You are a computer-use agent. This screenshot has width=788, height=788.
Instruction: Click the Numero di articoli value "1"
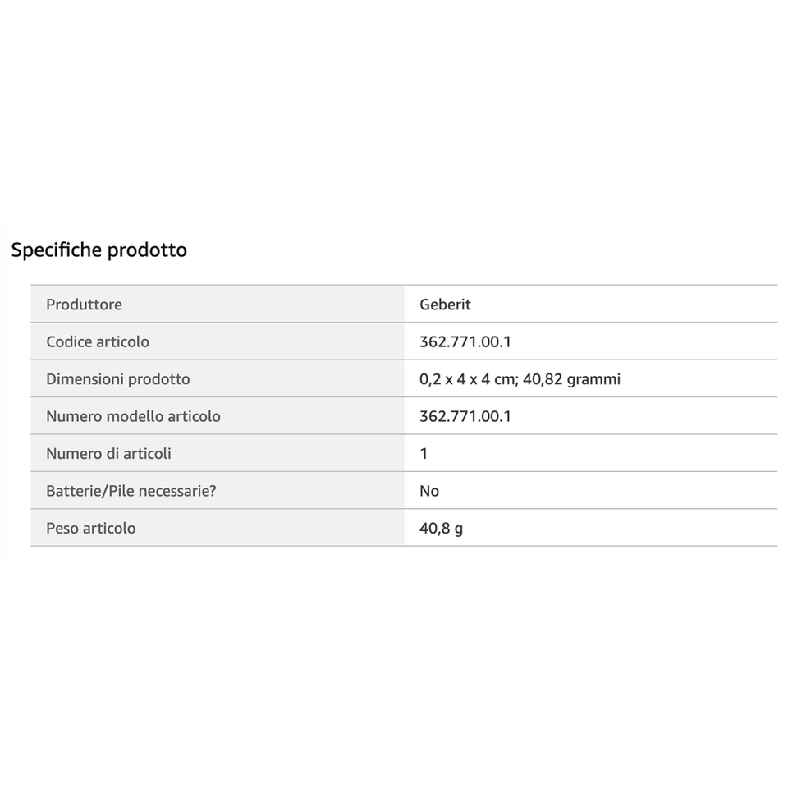point(424,453)
